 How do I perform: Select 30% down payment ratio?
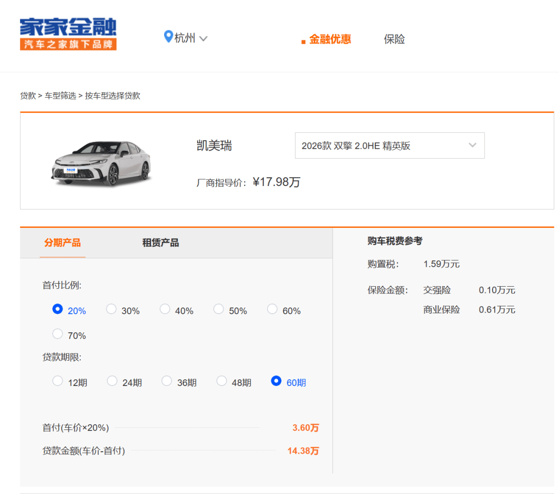click(x=111, y=309)
